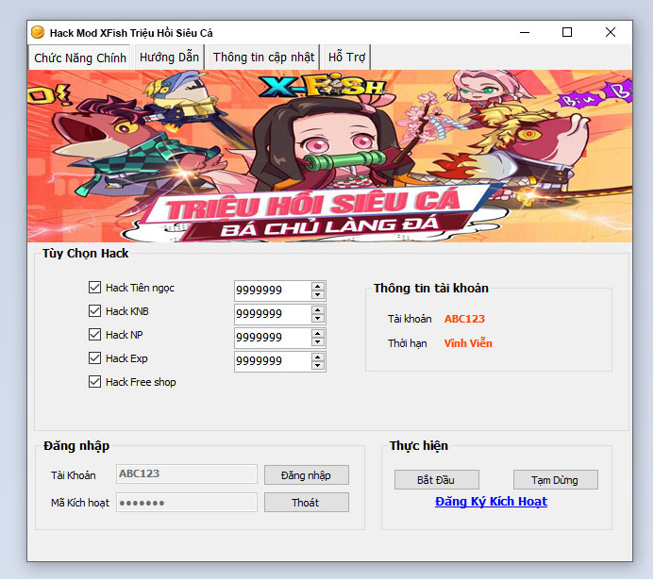Close the Hack Mod XFish window
This screenshot has height=581, width=654.
pos(611,32)
